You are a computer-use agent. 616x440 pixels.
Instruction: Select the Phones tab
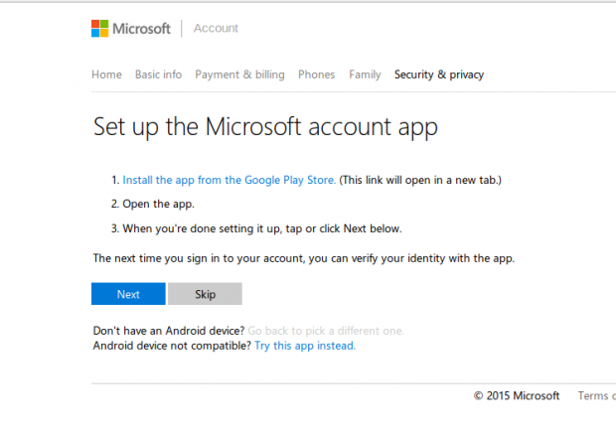click(x=316, y=74)
